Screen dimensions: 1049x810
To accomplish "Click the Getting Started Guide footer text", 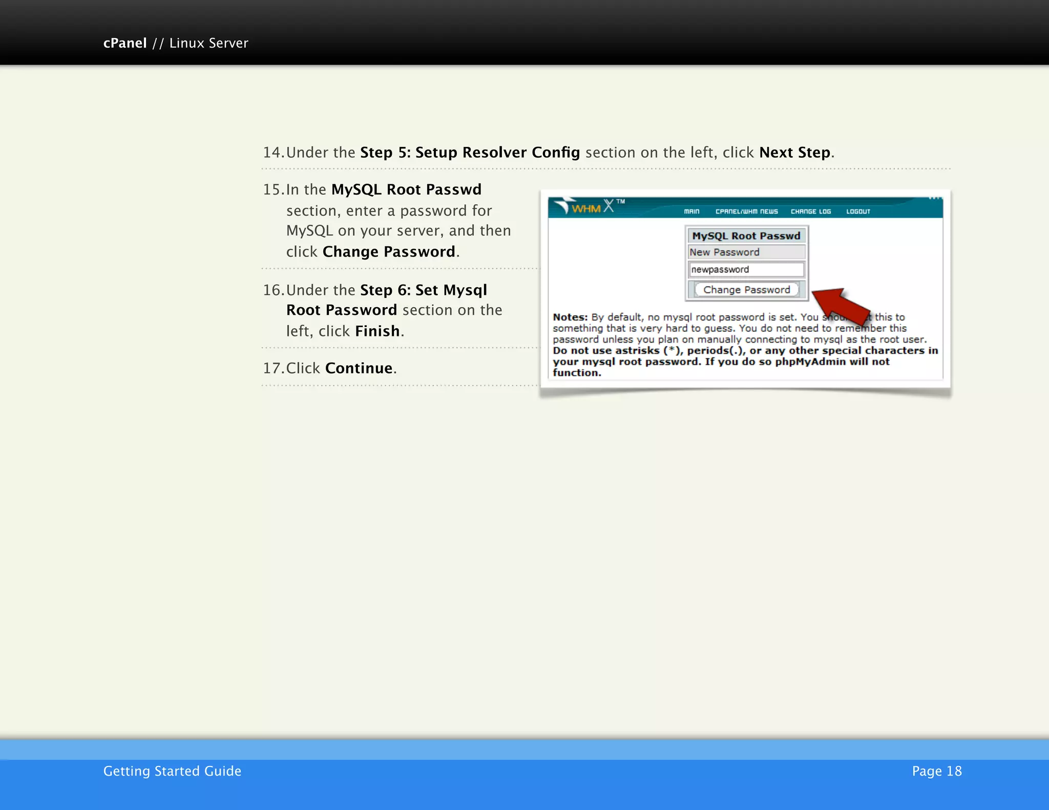I will click(172, 771).
